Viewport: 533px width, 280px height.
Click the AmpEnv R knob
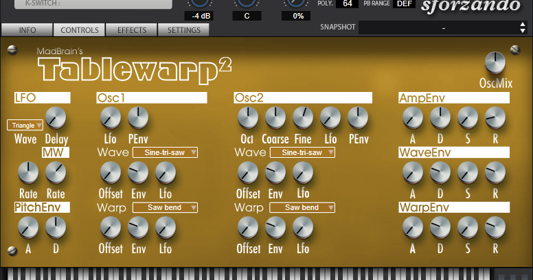(x=495, y=117)
